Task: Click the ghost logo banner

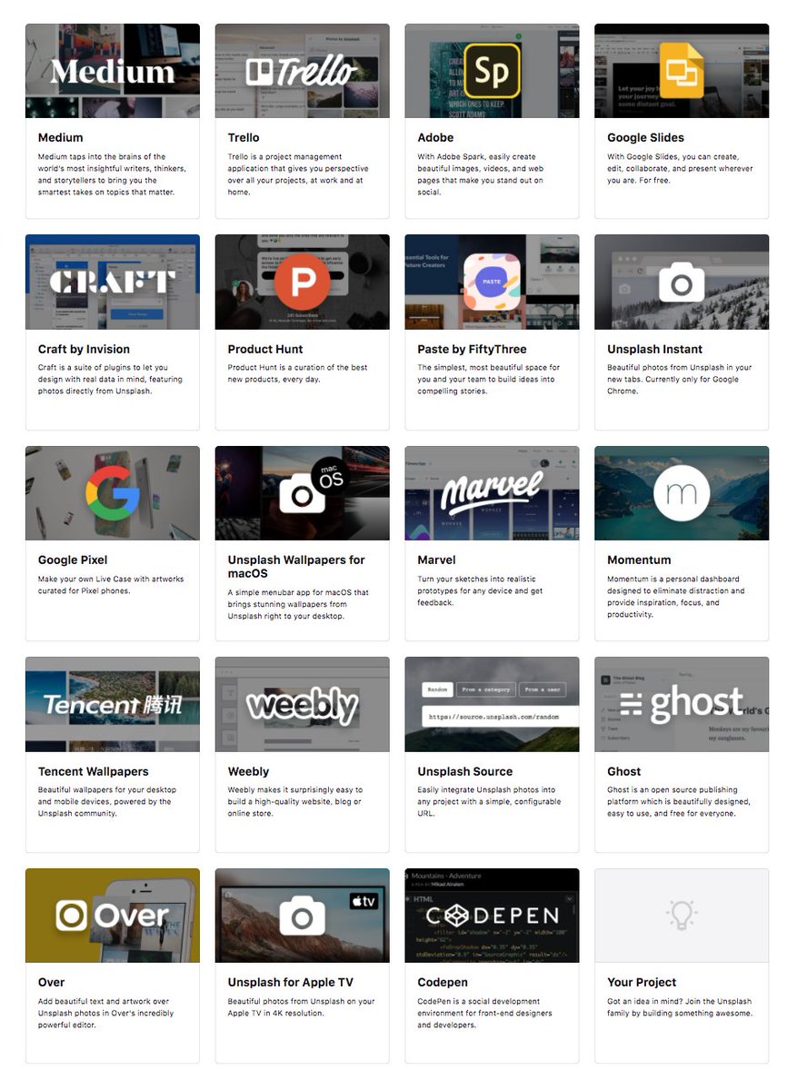Action: click(x=682, y=705)
